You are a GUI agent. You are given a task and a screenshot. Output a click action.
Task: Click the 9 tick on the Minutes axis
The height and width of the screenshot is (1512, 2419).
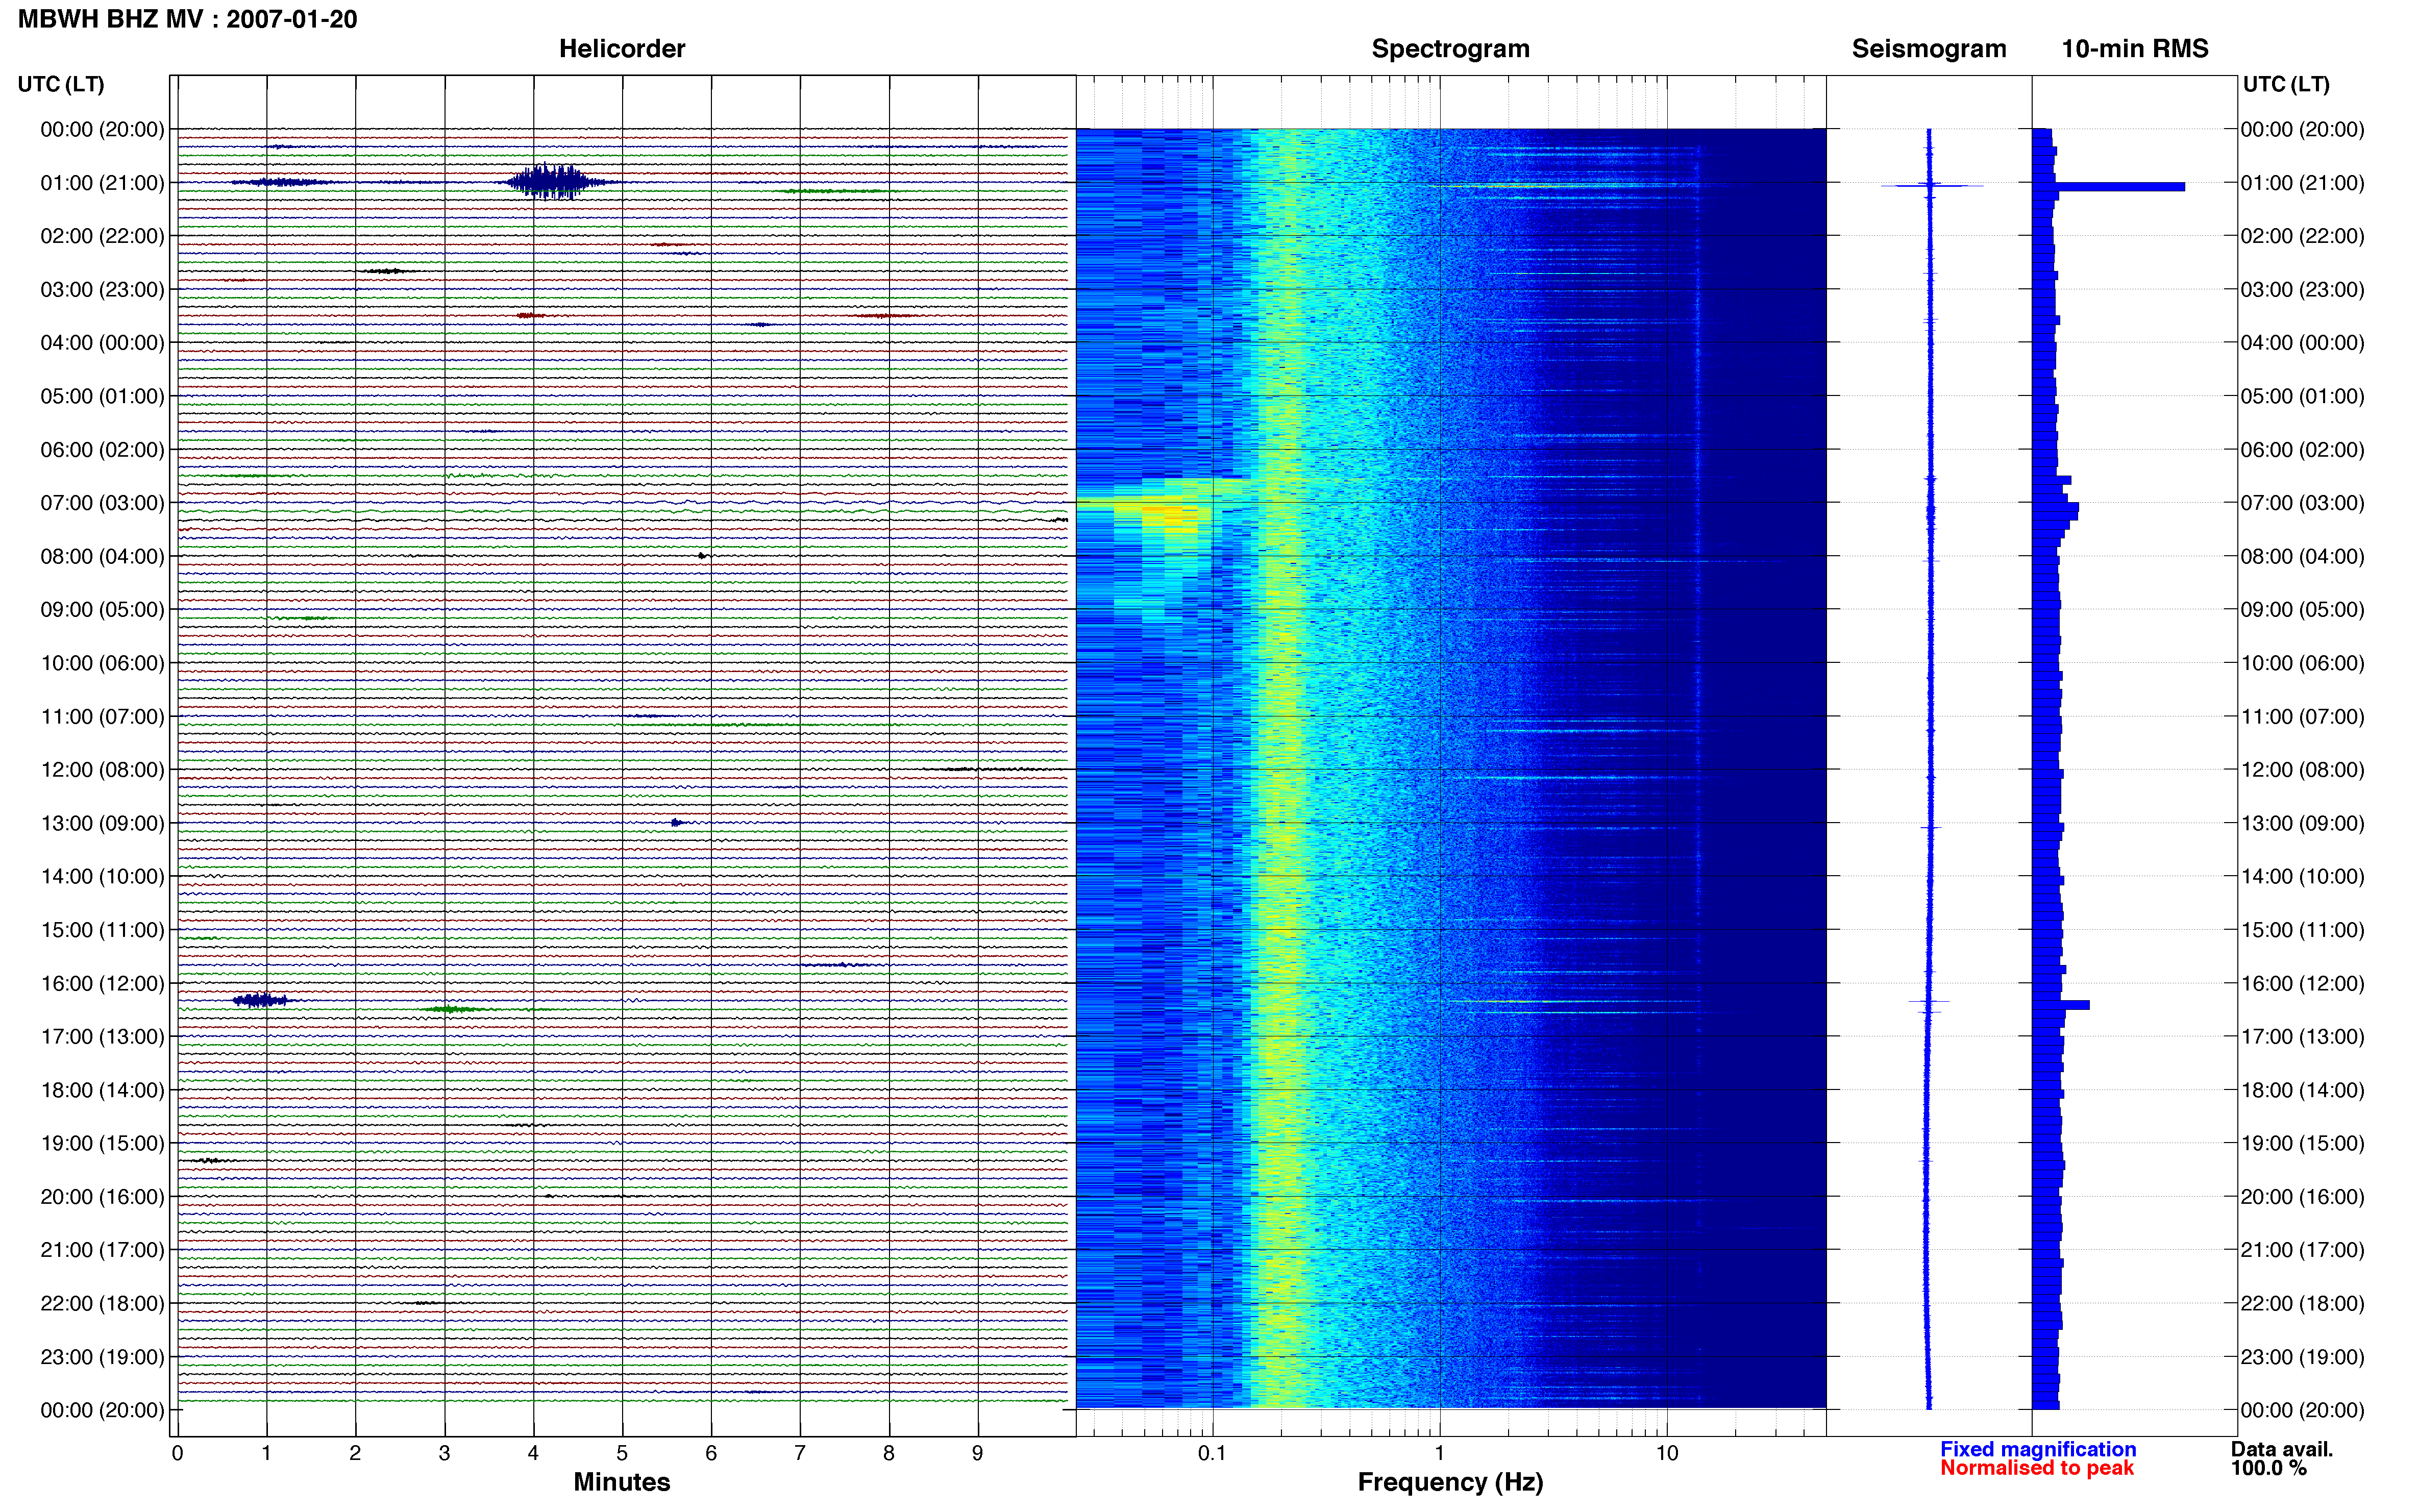point(977,1453)
